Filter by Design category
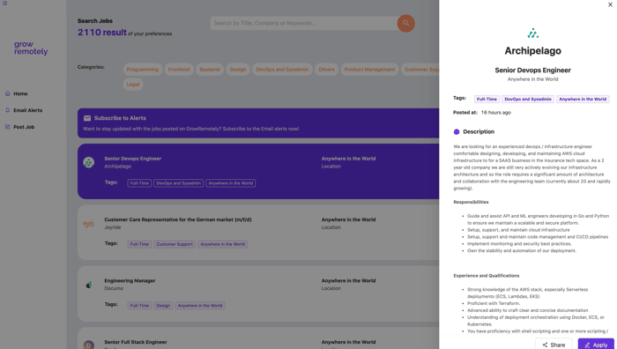This screenshot has height=349, width=617. (x=238, y=70)
